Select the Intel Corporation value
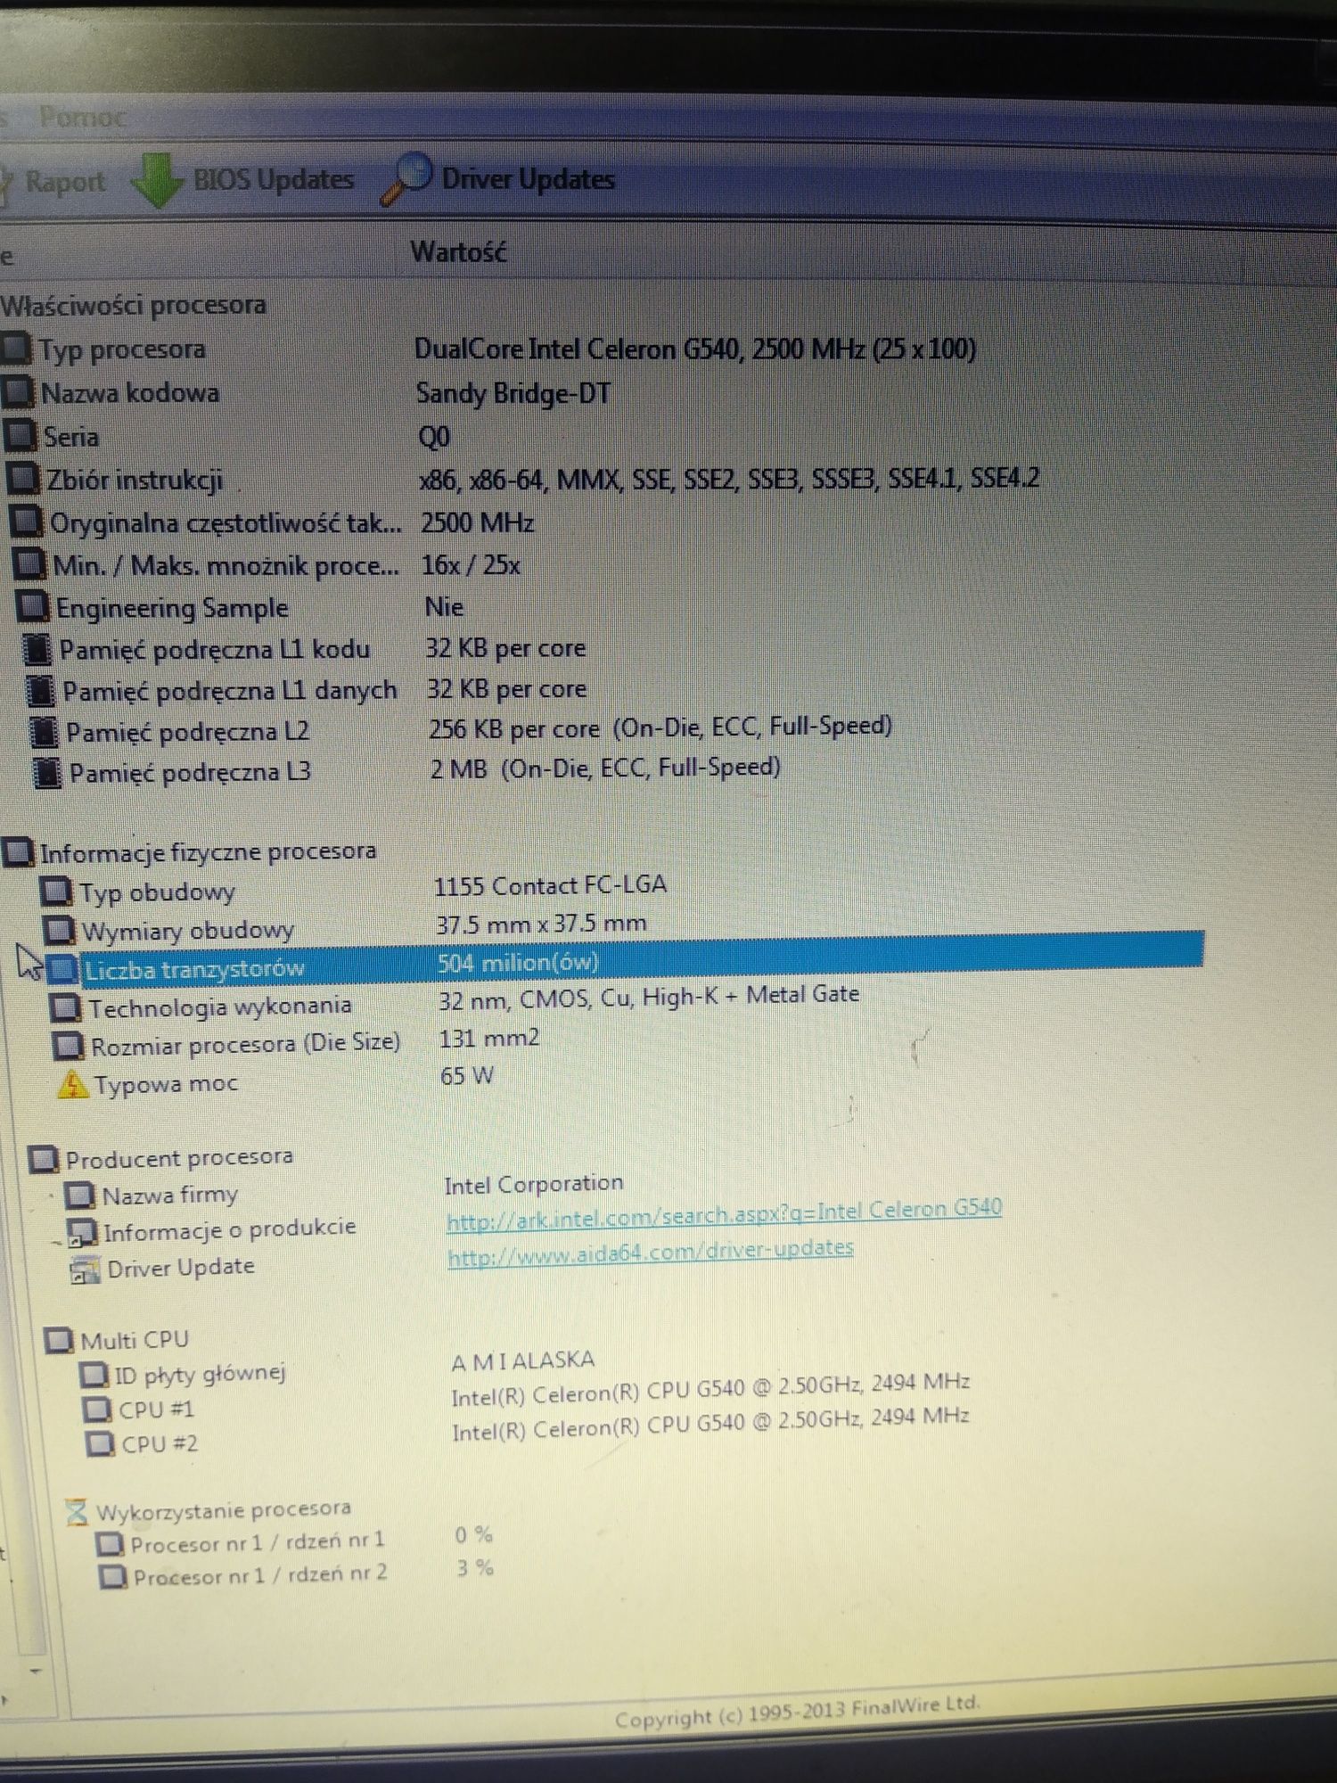This screenshot has height=1783, width=1337. click(x=534, y=1185)
